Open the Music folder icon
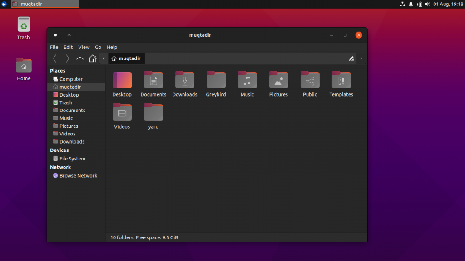Image resolution: width=465 pixels, height=261 pixels. 247,80
